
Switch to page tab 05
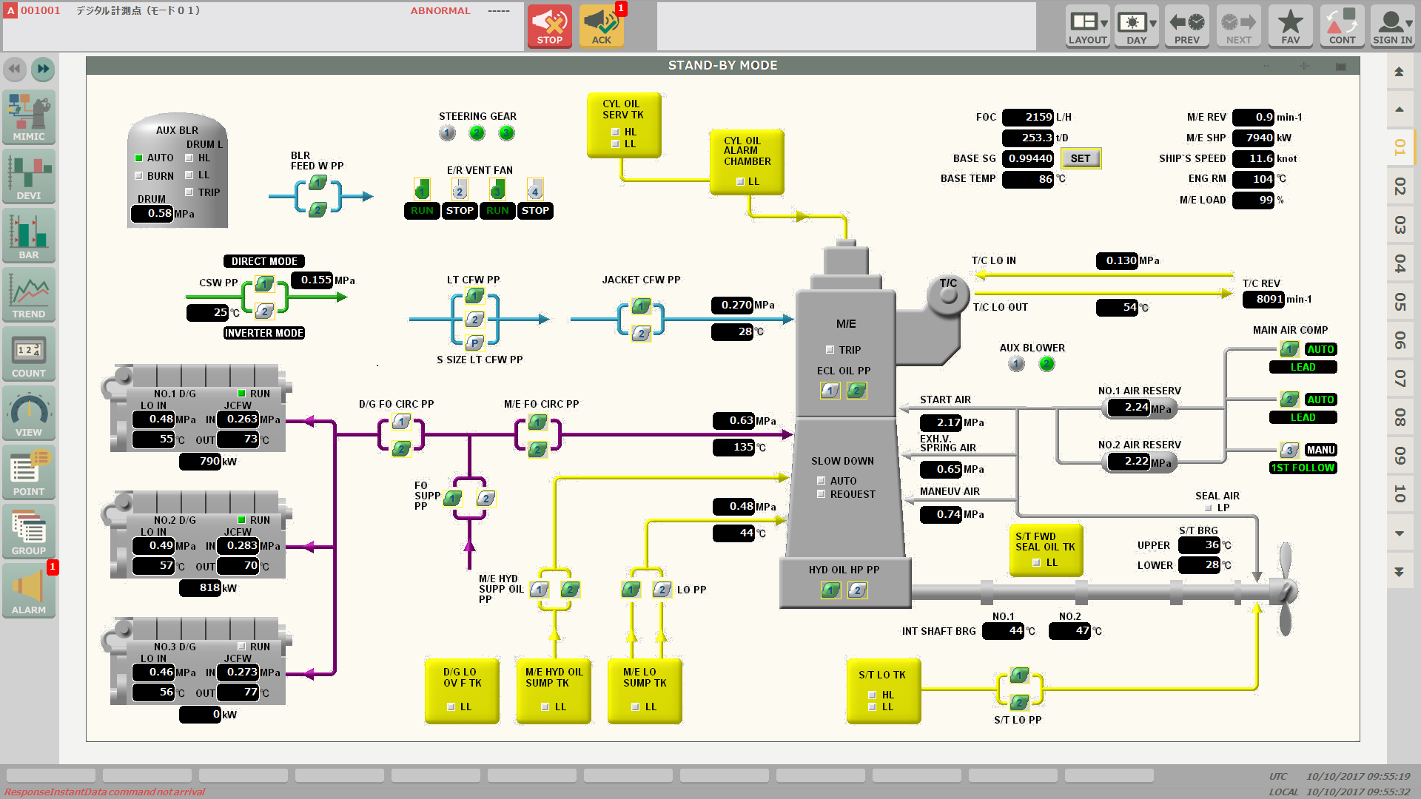pos(1400,302)
